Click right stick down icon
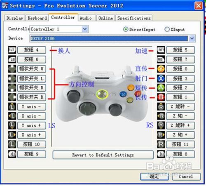The width and height of the screenshot is (206, 186). point(161,125)
